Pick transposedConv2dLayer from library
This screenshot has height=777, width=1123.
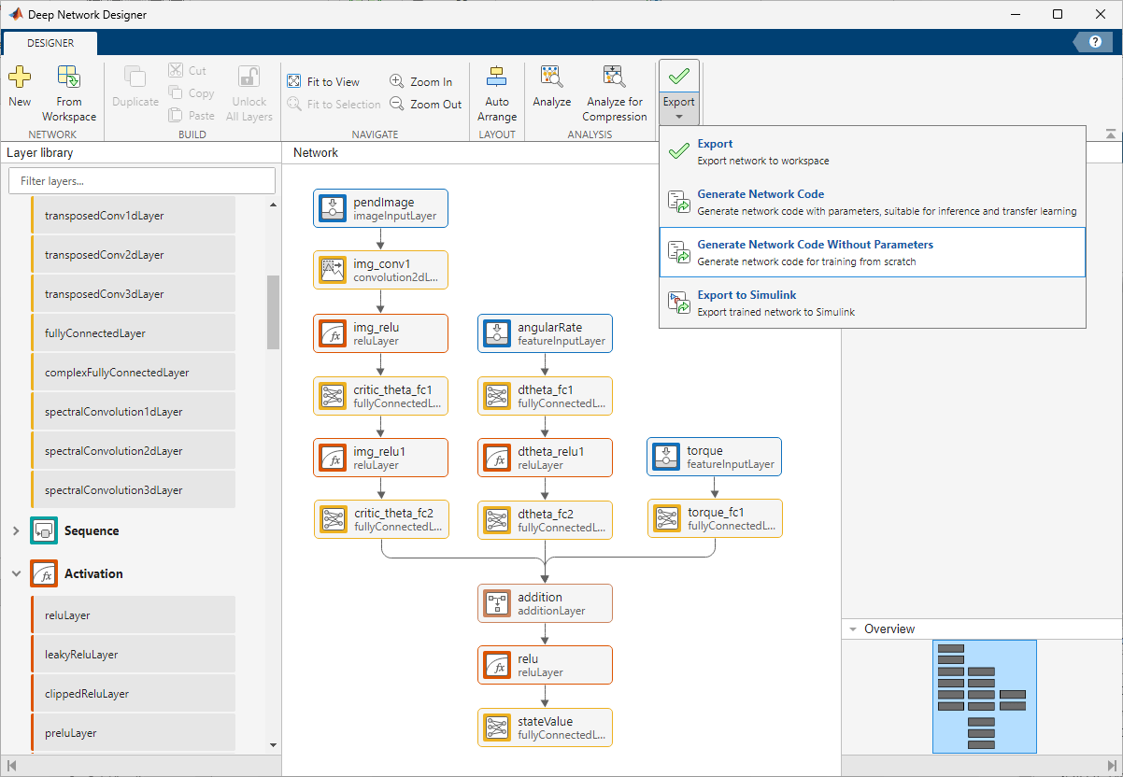pos(133,255)
